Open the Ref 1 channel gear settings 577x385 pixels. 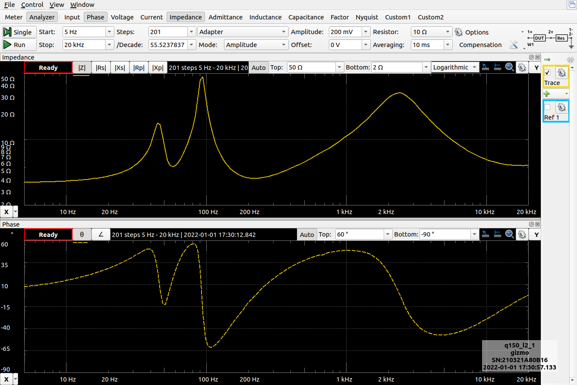(561, 107)
